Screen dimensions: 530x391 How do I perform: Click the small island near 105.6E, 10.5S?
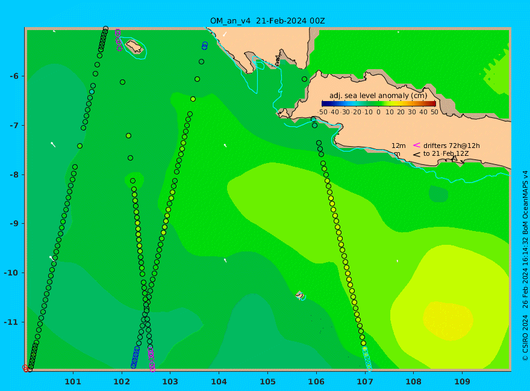(299, 295)
